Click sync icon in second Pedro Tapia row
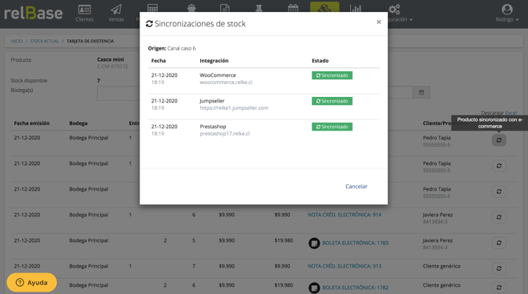This screenshot has width=528, height=294. [499, 166]
